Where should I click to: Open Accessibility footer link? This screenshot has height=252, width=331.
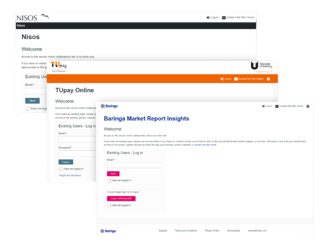click(234, 231)
